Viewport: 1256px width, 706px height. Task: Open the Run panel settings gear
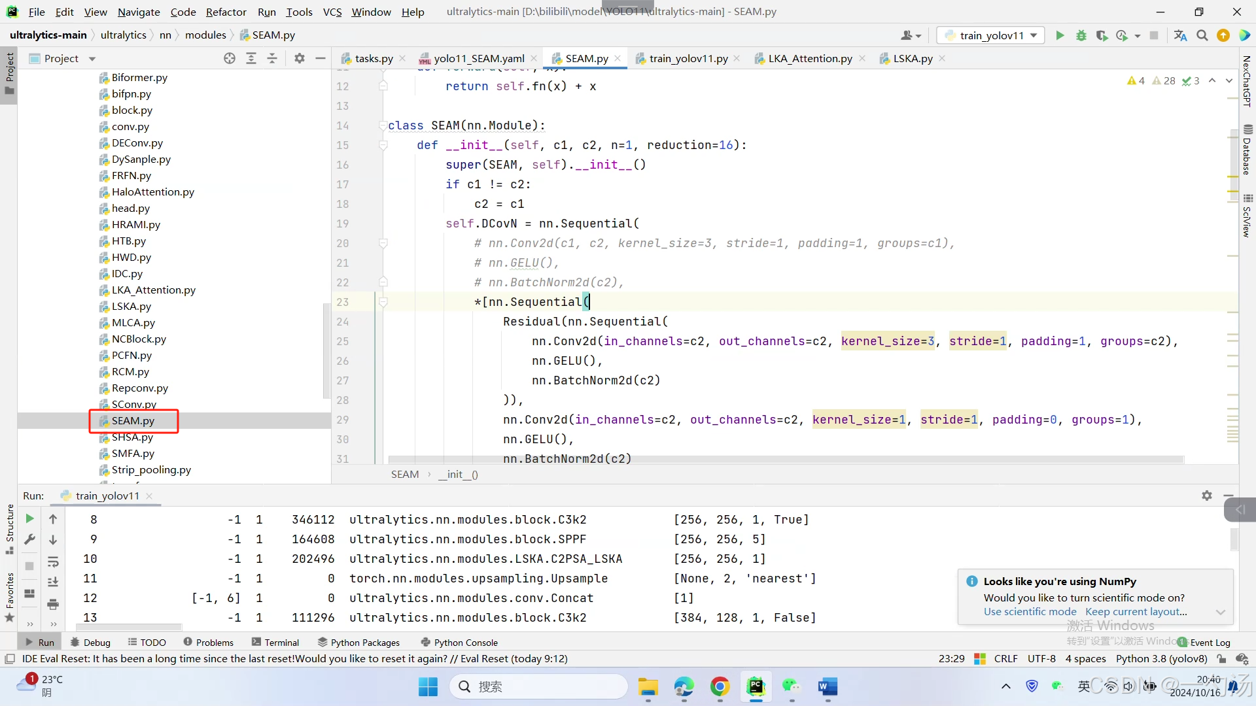coord(1207,496)
